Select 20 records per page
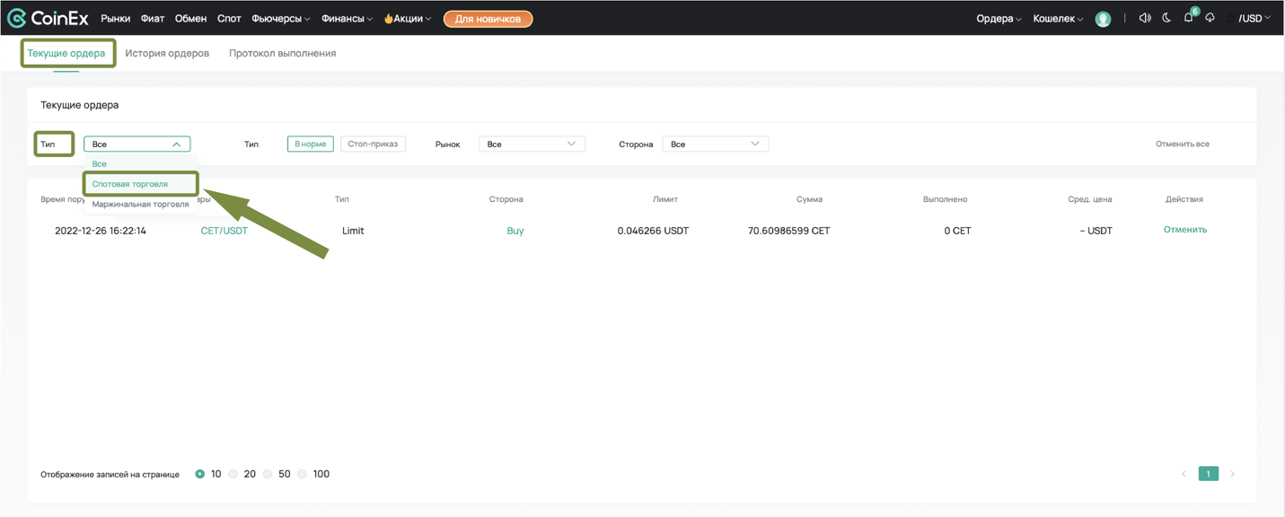Viewport: 1285px width, 517px height. (233, 474)
